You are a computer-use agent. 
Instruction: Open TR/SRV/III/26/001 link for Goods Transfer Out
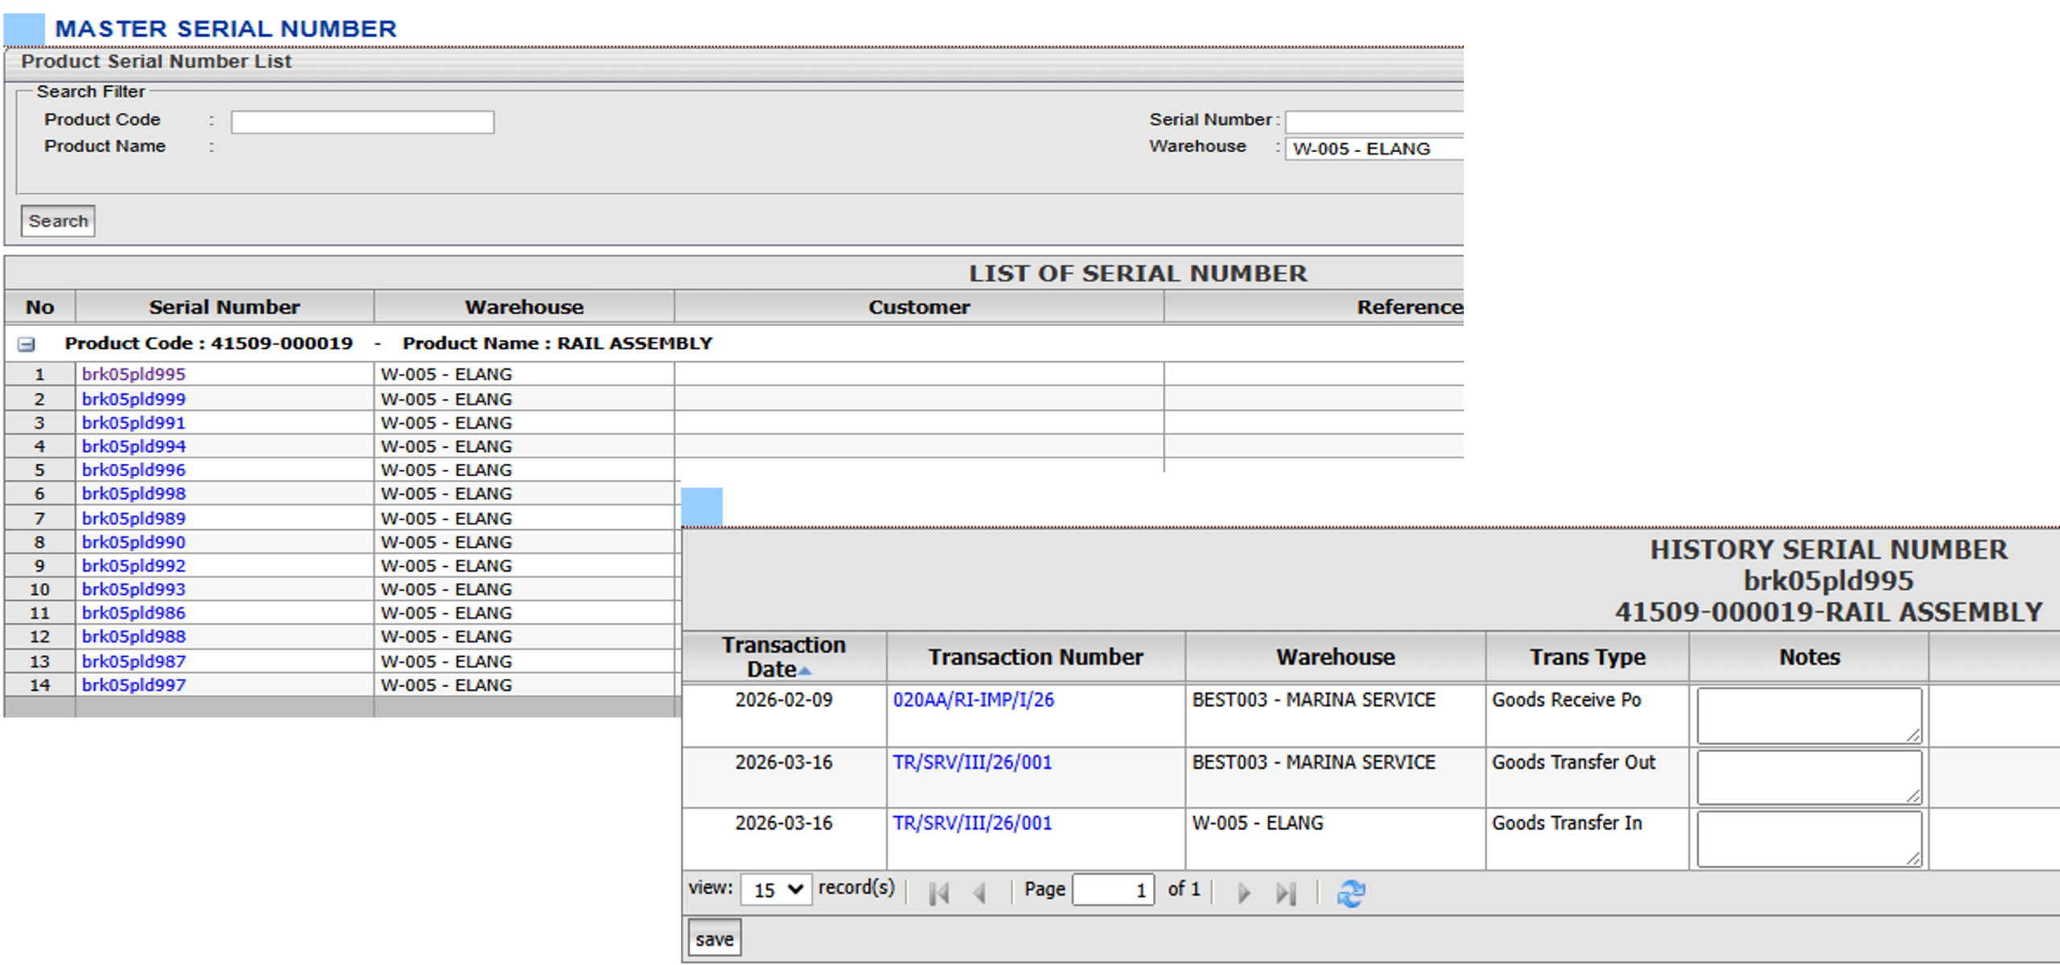point(972,762)
